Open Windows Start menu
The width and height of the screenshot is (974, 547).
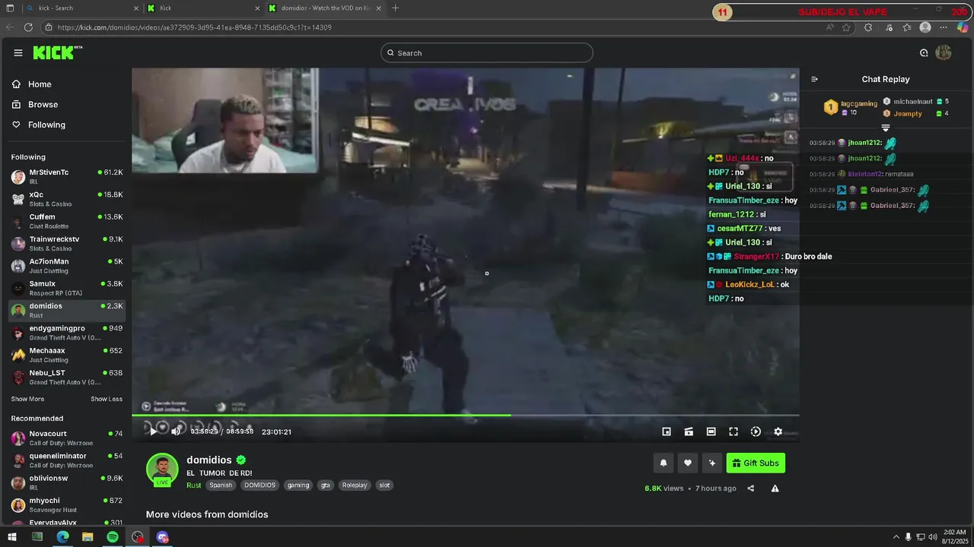[12, 537]
